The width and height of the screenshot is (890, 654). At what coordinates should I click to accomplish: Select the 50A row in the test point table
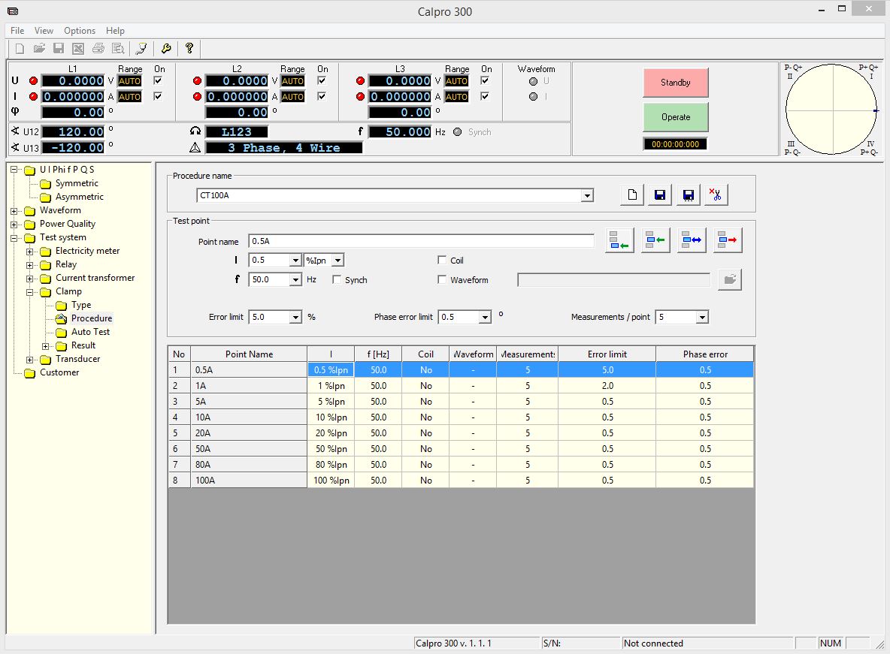(461, 449)
